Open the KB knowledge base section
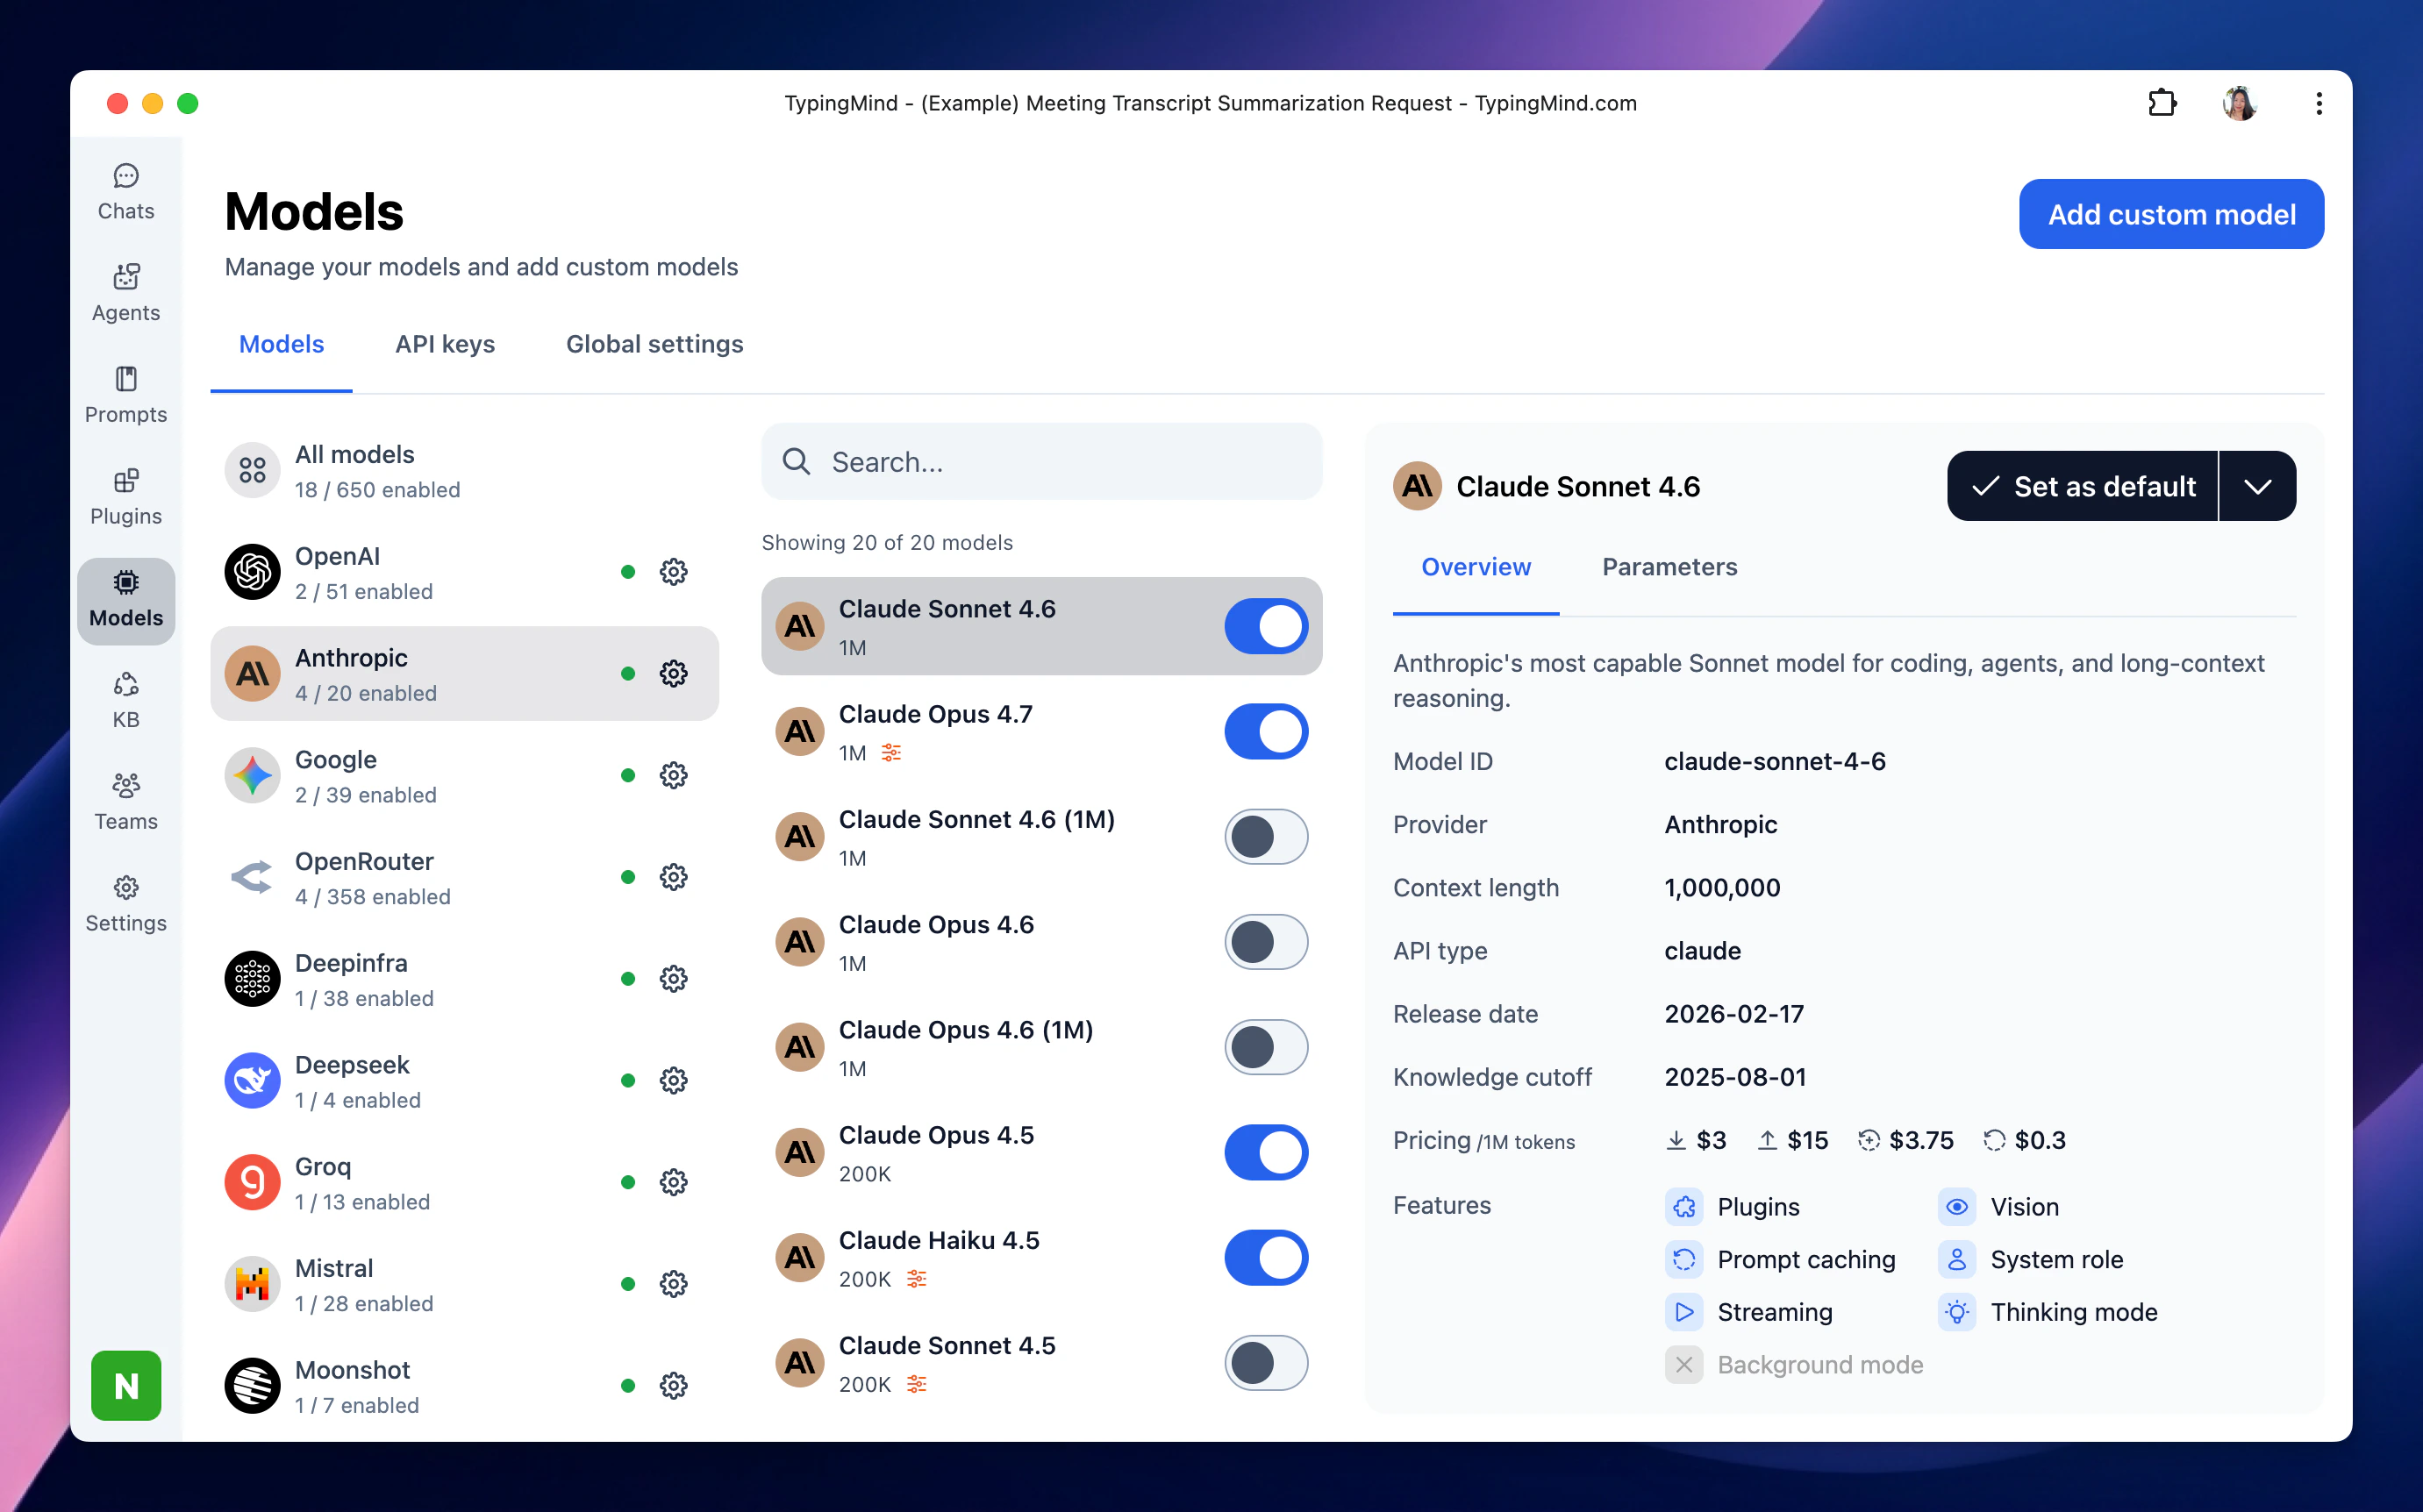Image resolution: width=2423 pixels, height=1512 pixels. (126, 700)
